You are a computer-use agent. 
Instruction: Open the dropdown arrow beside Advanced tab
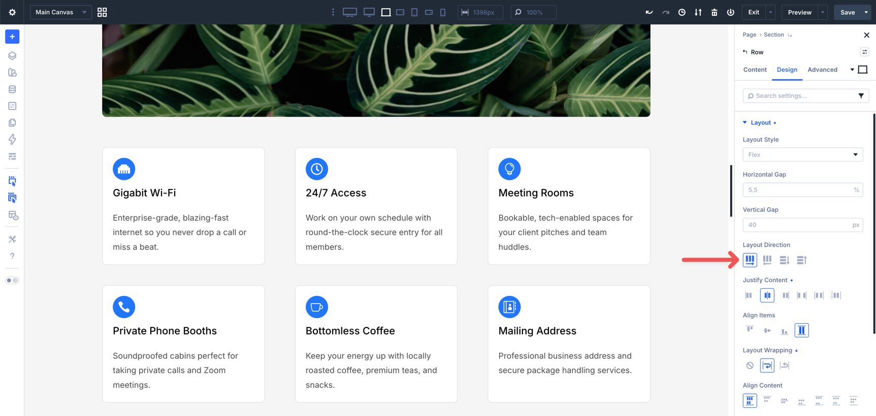(x=852, y=70)
